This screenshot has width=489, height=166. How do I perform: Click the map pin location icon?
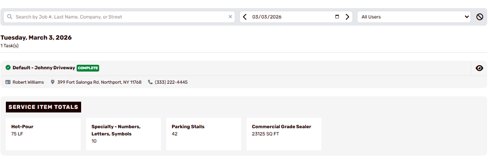coord(52,82)
